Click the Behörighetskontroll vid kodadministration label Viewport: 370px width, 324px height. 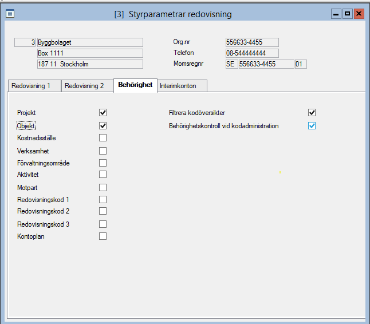click(224, 126)
